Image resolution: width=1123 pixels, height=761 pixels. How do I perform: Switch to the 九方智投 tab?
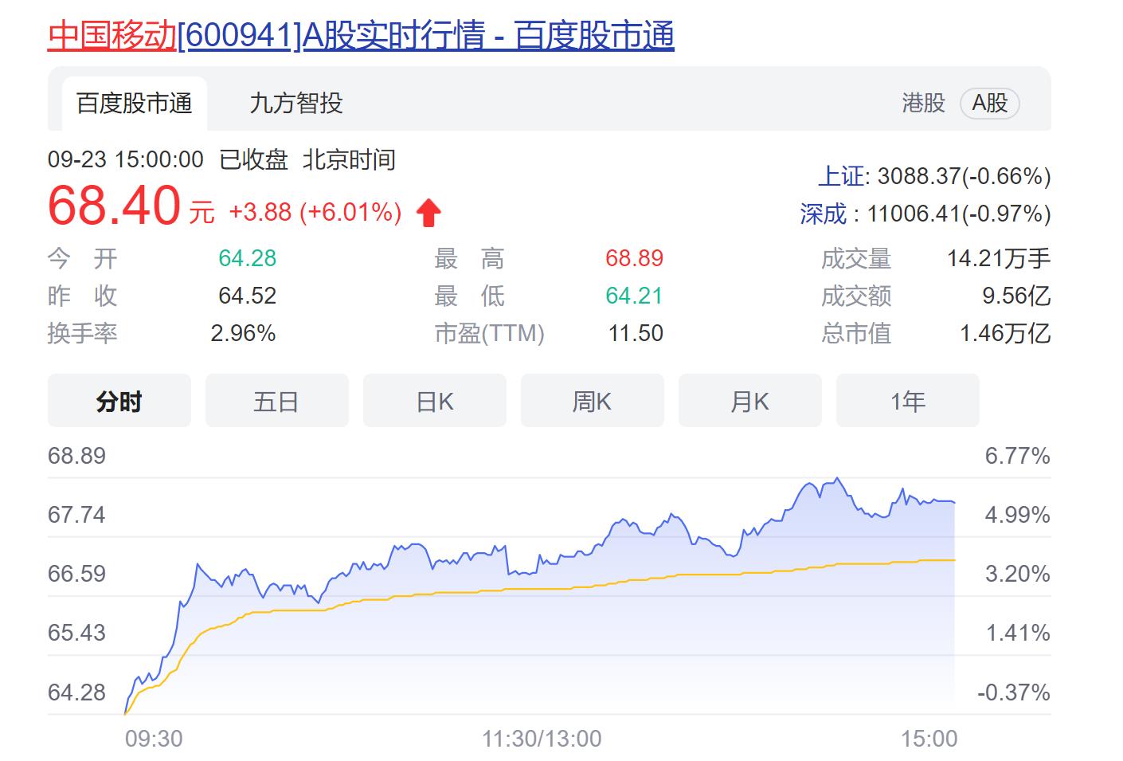click(x=295, y=104)
